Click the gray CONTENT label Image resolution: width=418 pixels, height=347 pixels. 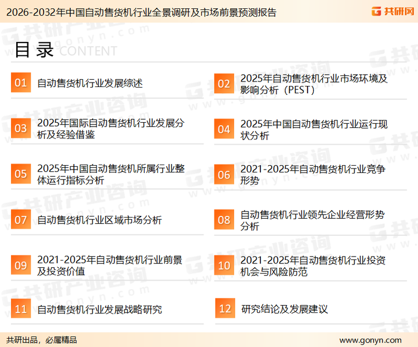point(88,51)
